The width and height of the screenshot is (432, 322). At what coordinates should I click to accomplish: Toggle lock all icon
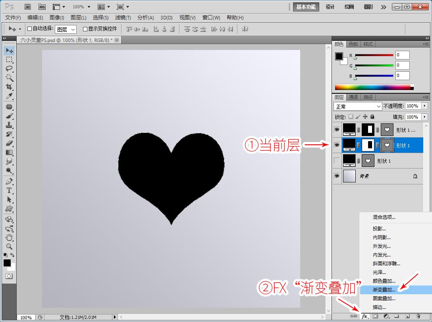[x=372, y=117]
